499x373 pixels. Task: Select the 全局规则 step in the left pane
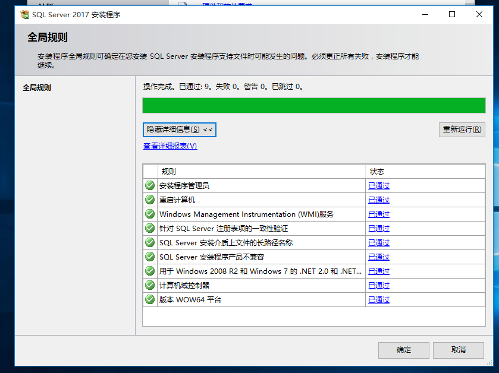(37, 88)
